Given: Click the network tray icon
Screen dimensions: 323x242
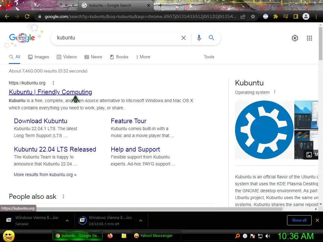Looking at the screenshot, I should [x=260, y=236].
